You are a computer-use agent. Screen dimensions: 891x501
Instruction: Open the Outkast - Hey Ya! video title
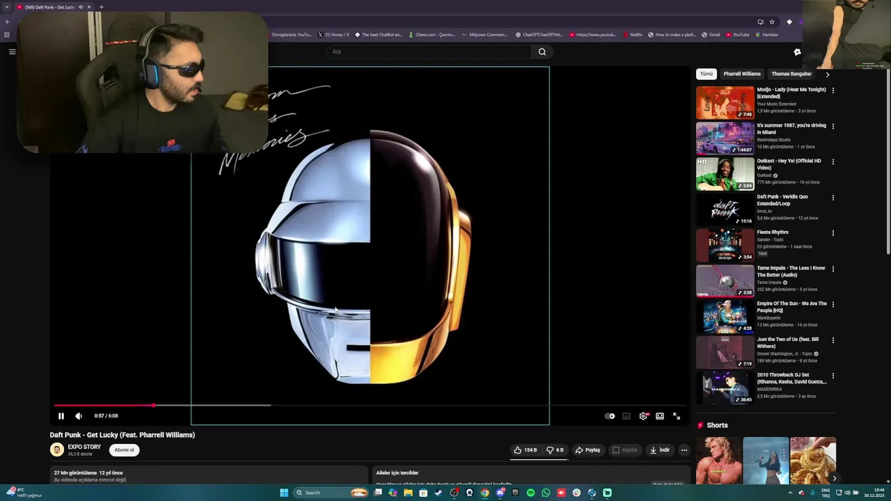pyautogui.click(x=789, y=164)
